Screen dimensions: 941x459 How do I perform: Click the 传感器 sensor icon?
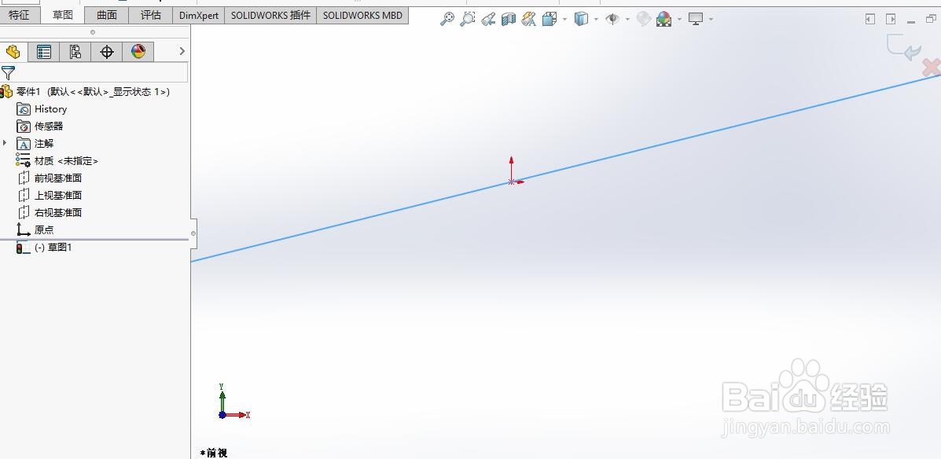(24, 126)
